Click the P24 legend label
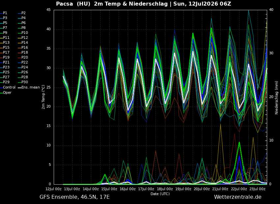 click(x=25, y=67)
